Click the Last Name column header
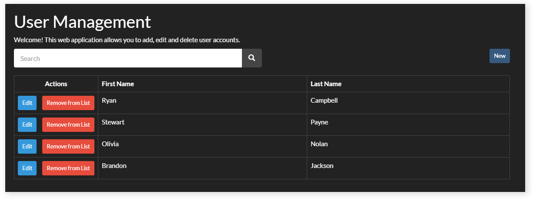The height and width of the screenshot is (205, 543). click(x=326, y=84)
